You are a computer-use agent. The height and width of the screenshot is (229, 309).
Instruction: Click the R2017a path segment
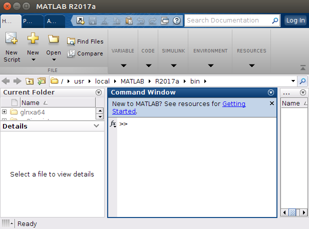pyautogui.click(x=167, y=81)
